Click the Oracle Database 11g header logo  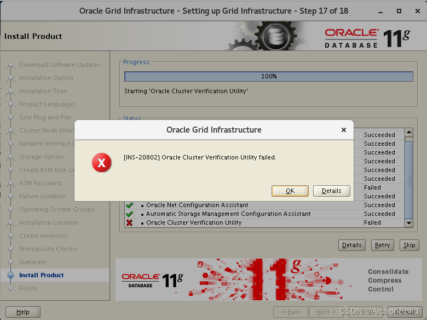(367, 38)
